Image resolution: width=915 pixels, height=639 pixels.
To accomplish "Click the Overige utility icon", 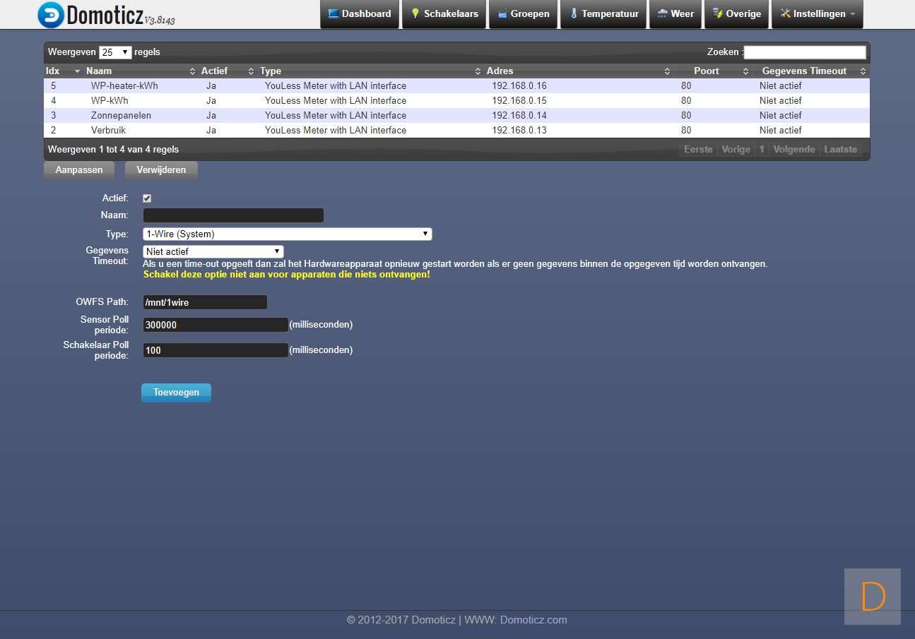I will coord(718,13).
